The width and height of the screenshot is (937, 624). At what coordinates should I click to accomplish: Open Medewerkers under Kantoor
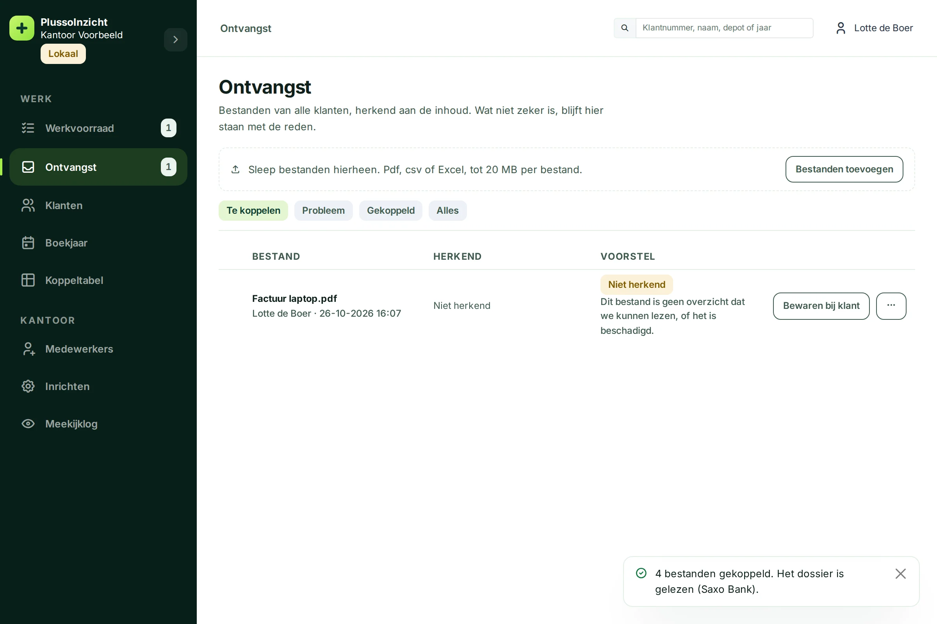98,349
